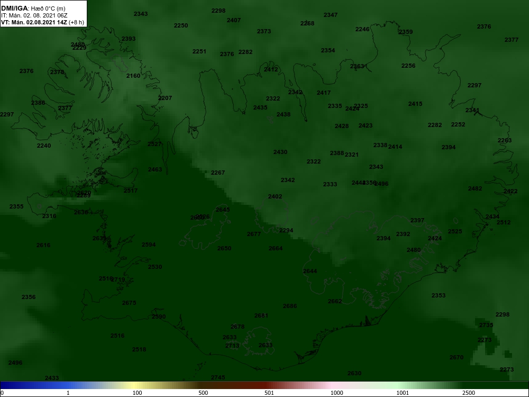Click the legend label "1001"
The height and width of the screenshot is (397, 529).
pyautogui.click(x=403, y=393)
